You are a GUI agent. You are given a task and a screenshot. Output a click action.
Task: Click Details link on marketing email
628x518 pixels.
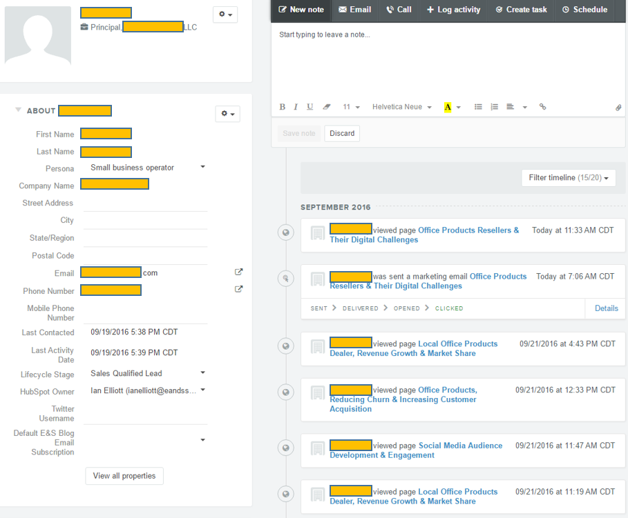(606, 308)
